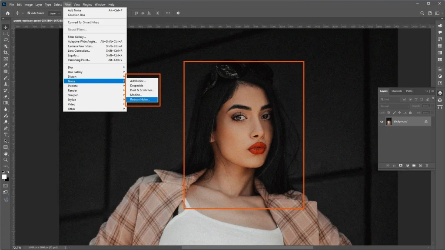
Task: Select the Gradient tool
Action: [x=6, y=103]
